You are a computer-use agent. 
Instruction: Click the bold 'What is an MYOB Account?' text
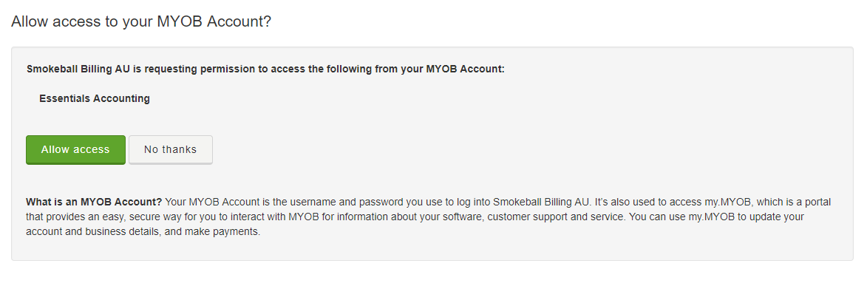[x=94, y=202]
